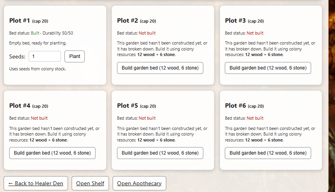Screen dimensions: 335x192
Task: Build the garden bed for Plot #4
Action: click(x=52, y=153)
